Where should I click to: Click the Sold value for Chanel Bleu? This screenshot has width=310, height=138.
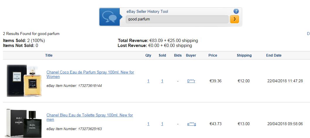pyautogui.click(x=162, y=124)
